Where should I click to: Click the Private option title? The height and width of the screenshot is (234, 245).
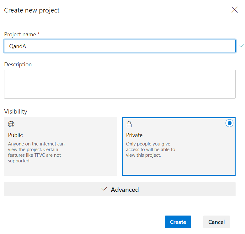click(x=134, y=135)
